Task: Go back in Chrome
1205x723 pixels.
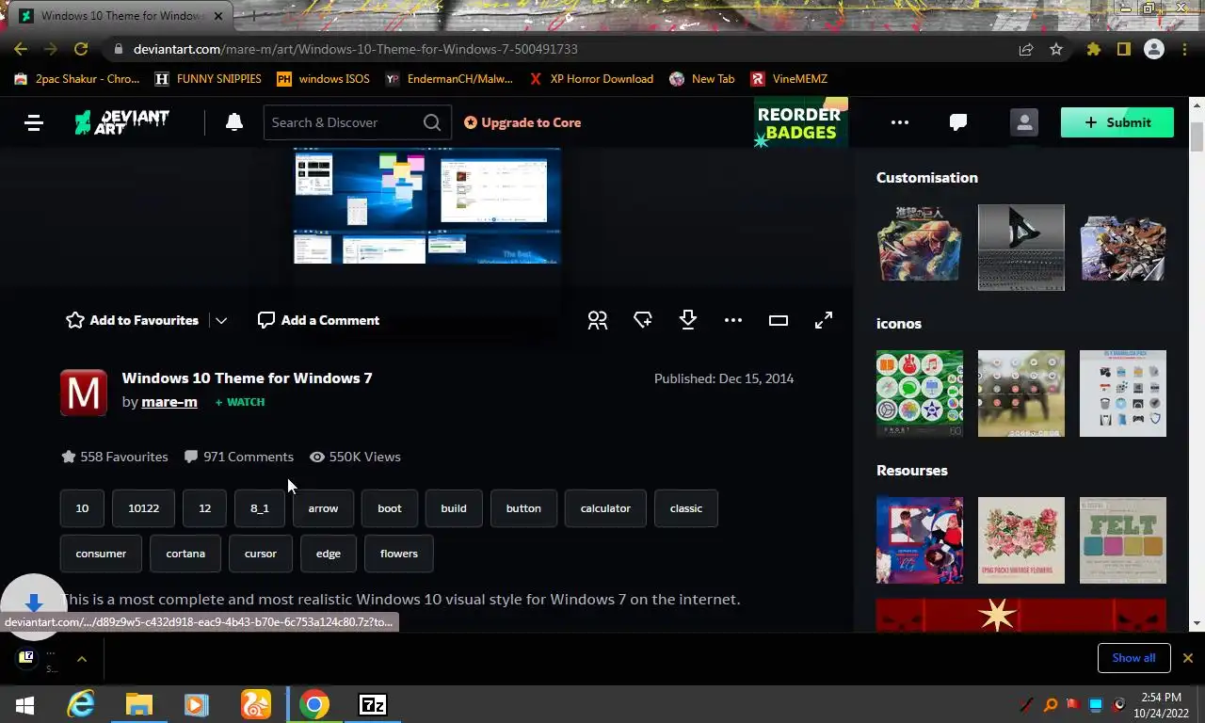Action: click(x=21, y=49)
